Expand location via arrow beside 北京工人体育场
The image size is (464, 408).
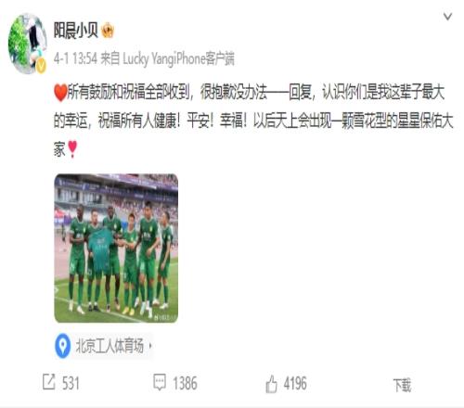coord(150,346)
